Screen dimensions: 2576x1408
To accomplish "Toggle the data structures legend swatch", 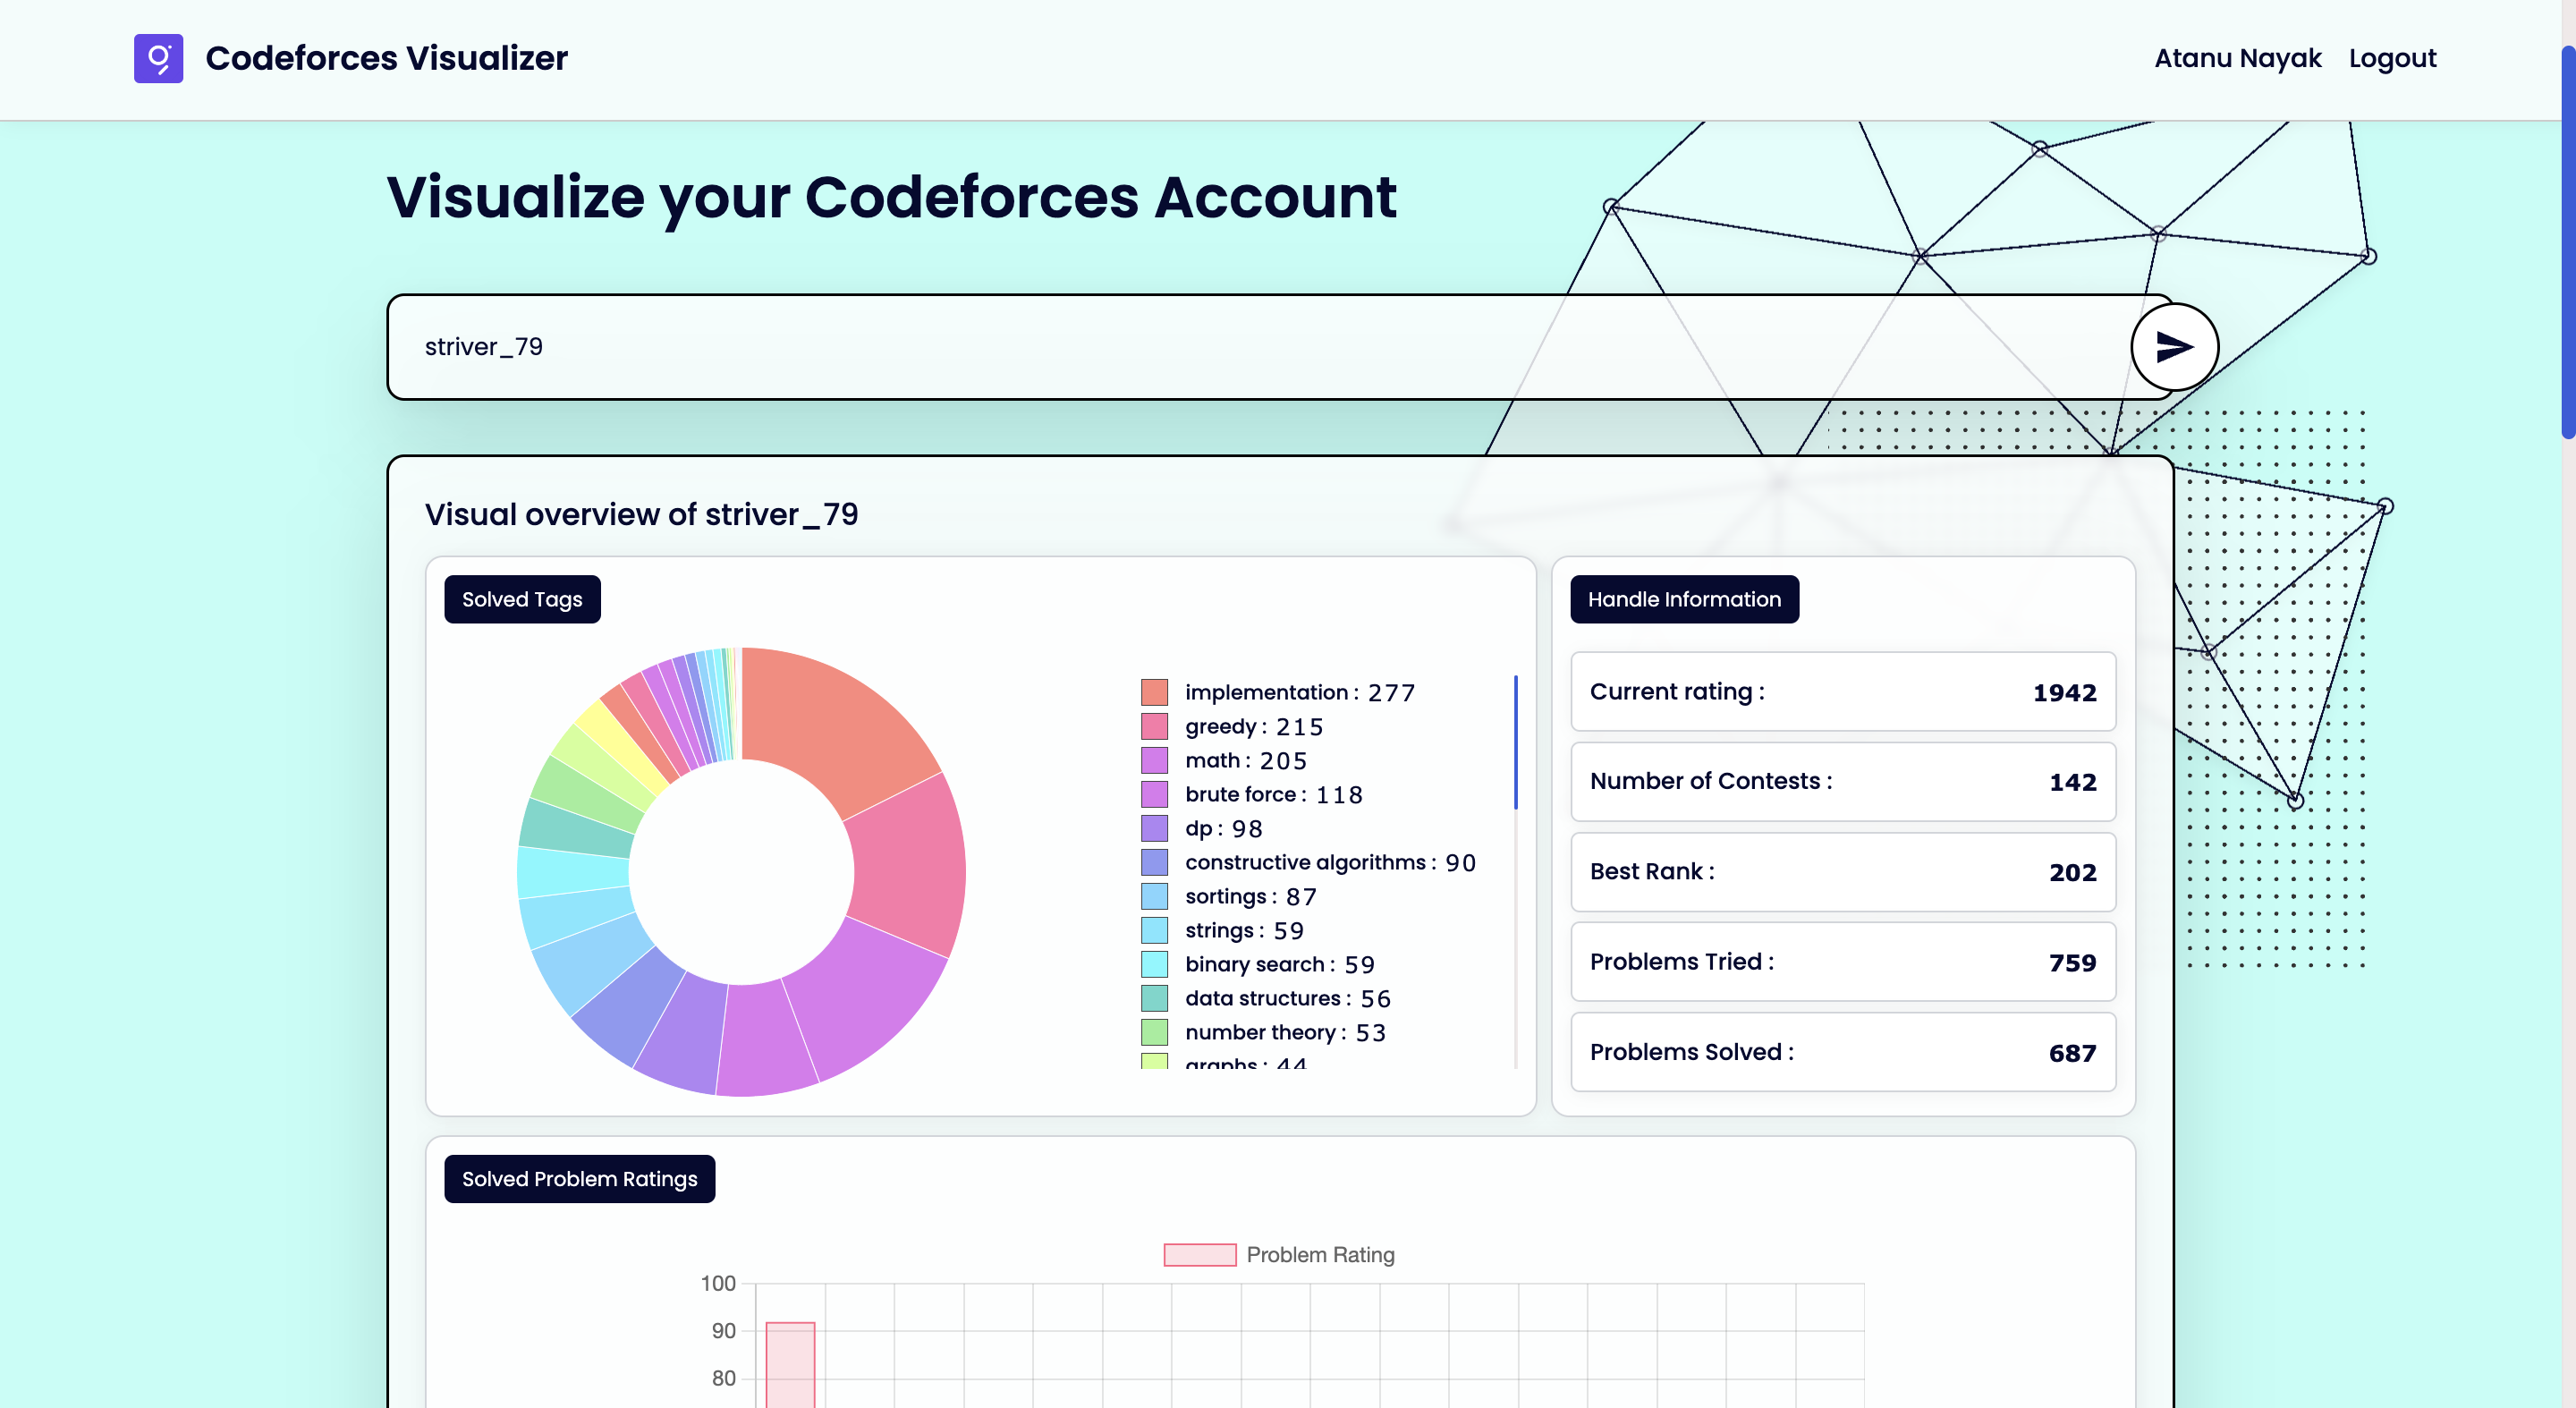I will (x=1154, y=998).
